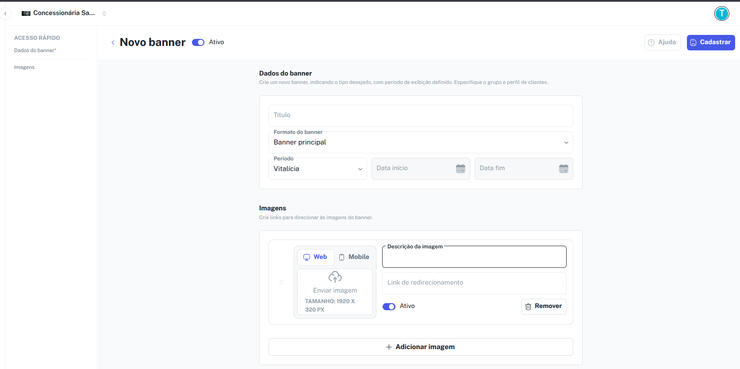Grab the image card drag handle

(281, 282)
